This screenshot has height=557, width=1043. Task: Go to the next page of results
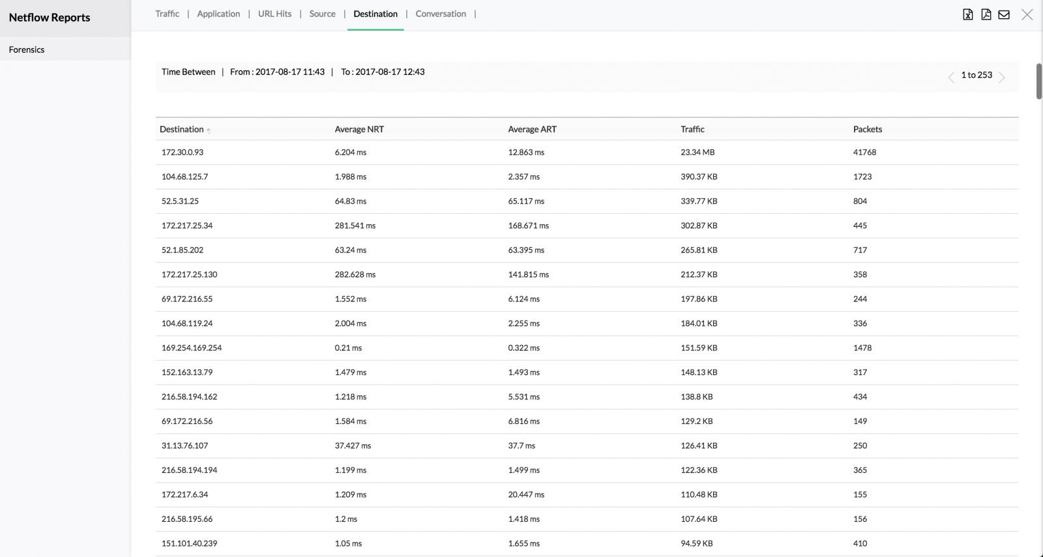pos(1002,77)
